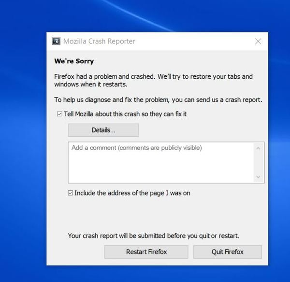
Task: Click the Mozilla Crash Reporter title bar icon
Action: coord(56,42)
